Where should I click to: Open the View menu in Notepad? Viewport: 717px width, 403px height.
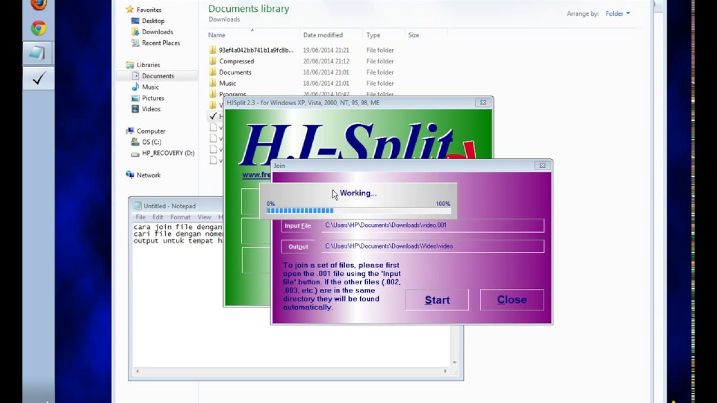click(204, 217)
